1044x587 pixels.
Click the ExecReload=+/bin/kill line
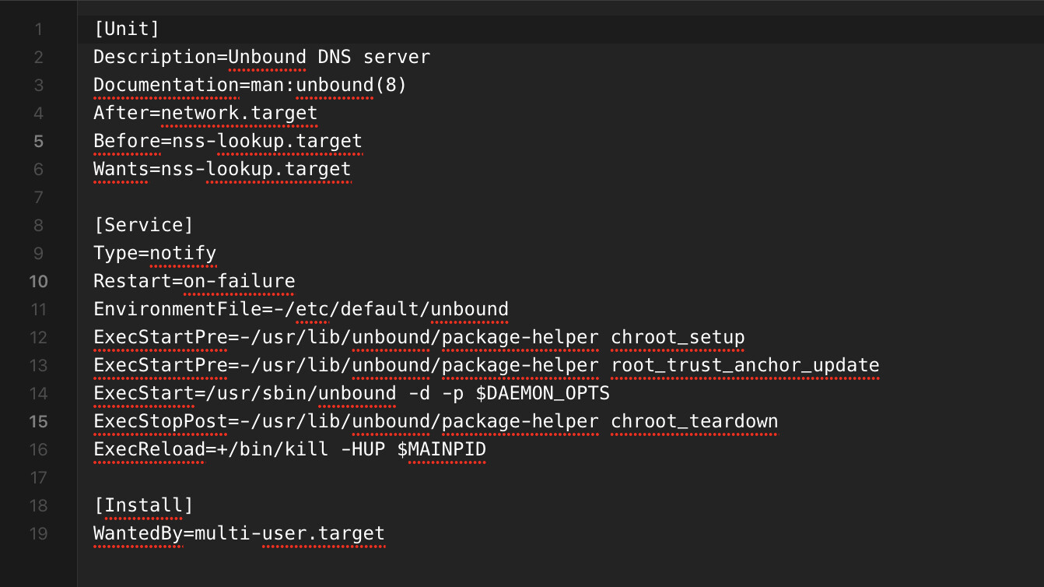point(289,449)
